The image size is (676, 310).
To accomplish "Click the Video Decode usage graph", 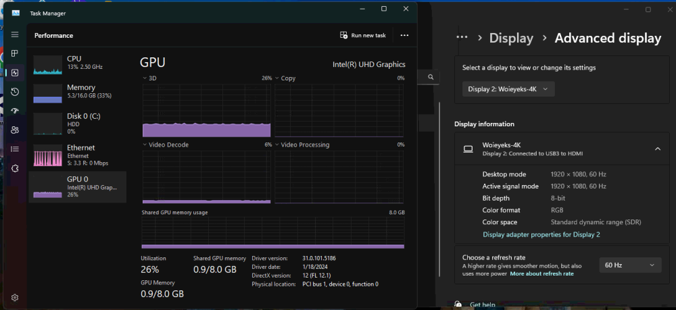I will pos(206,177).
